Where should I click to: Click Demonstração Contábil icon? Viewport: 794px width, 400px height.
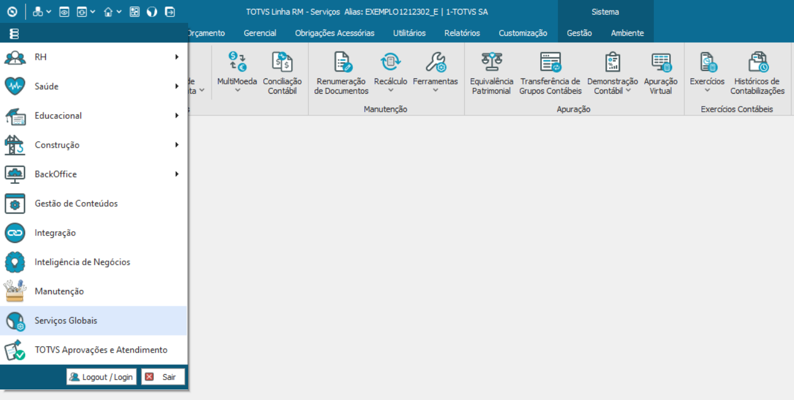click(x=613, y=61)
